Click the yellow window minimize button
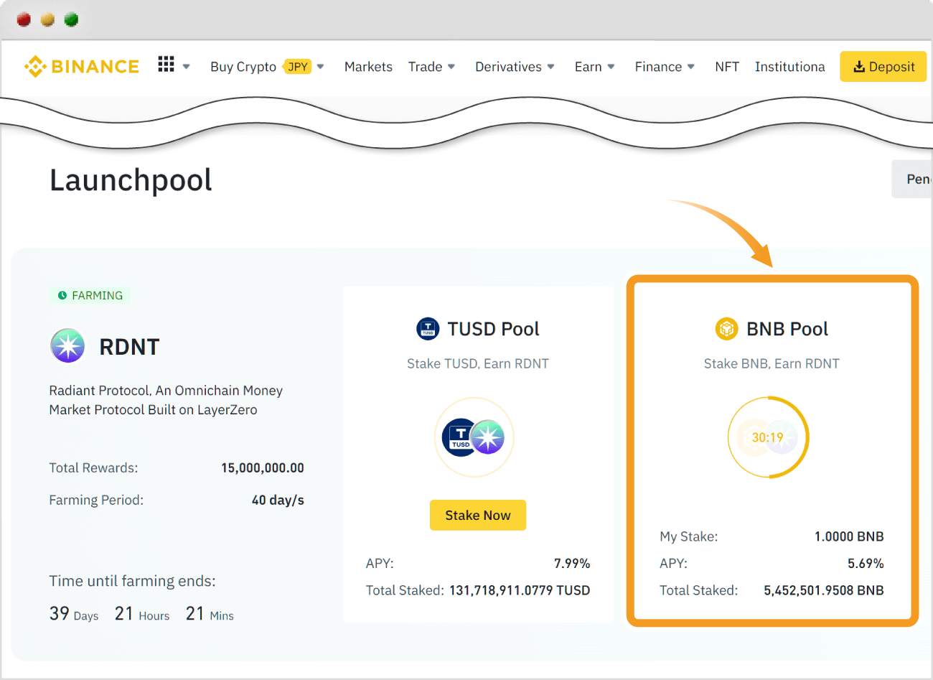This screenshot has width=933, height=680. click(47, 19)
